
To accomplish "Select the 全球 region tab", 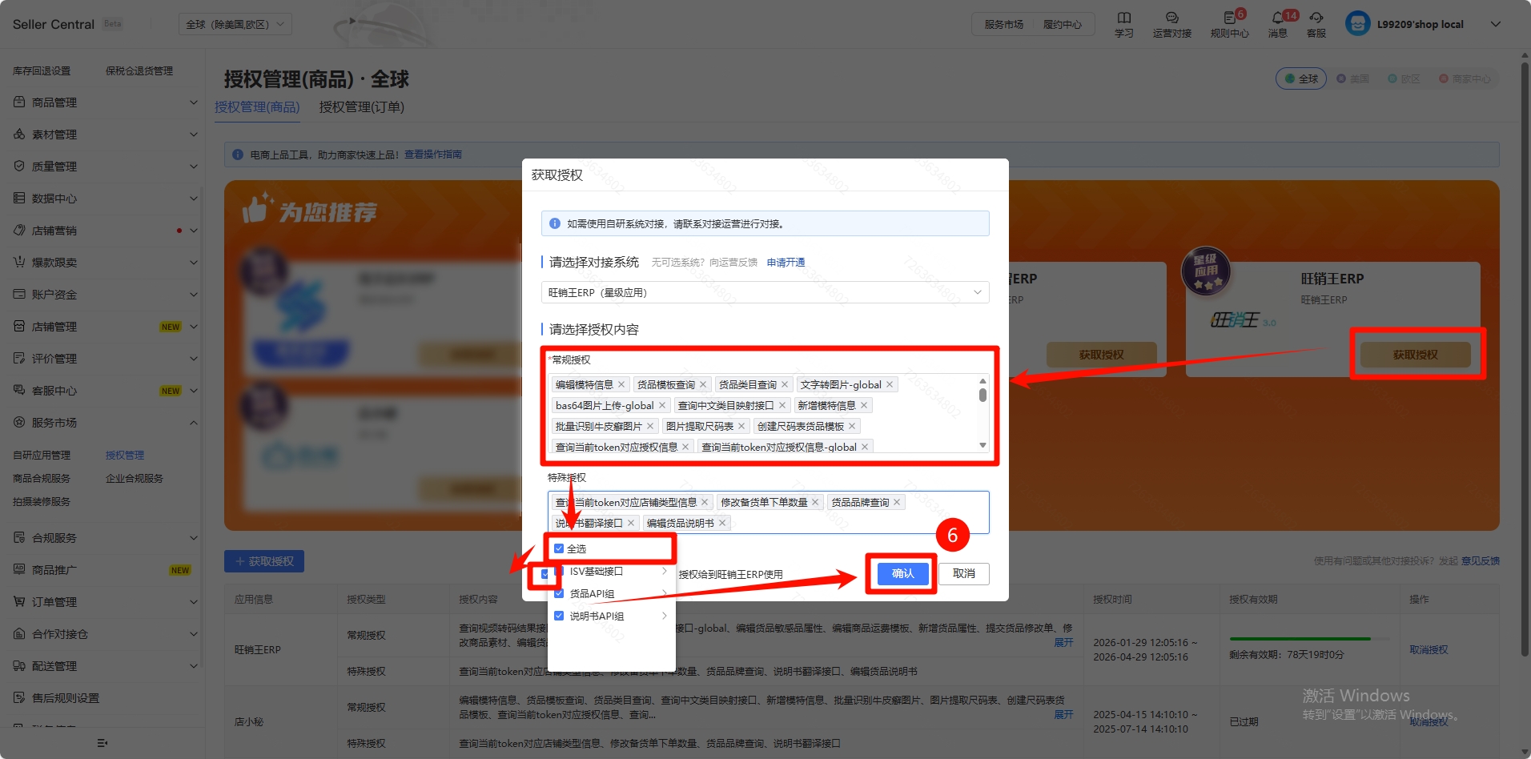I will tap(1301, 78).
